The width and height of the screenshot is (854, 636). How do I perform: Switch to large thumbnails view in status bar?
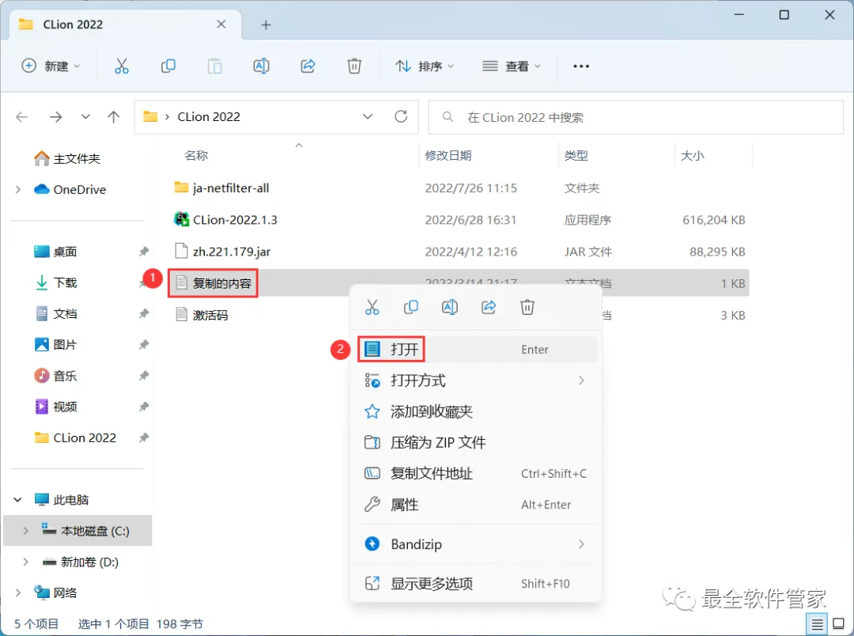[839, 624]
